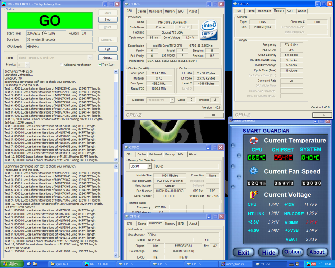Click the Exit button in ORTHOS
The height and width of the screenshot is (268, 335).
tap(108, 49)
